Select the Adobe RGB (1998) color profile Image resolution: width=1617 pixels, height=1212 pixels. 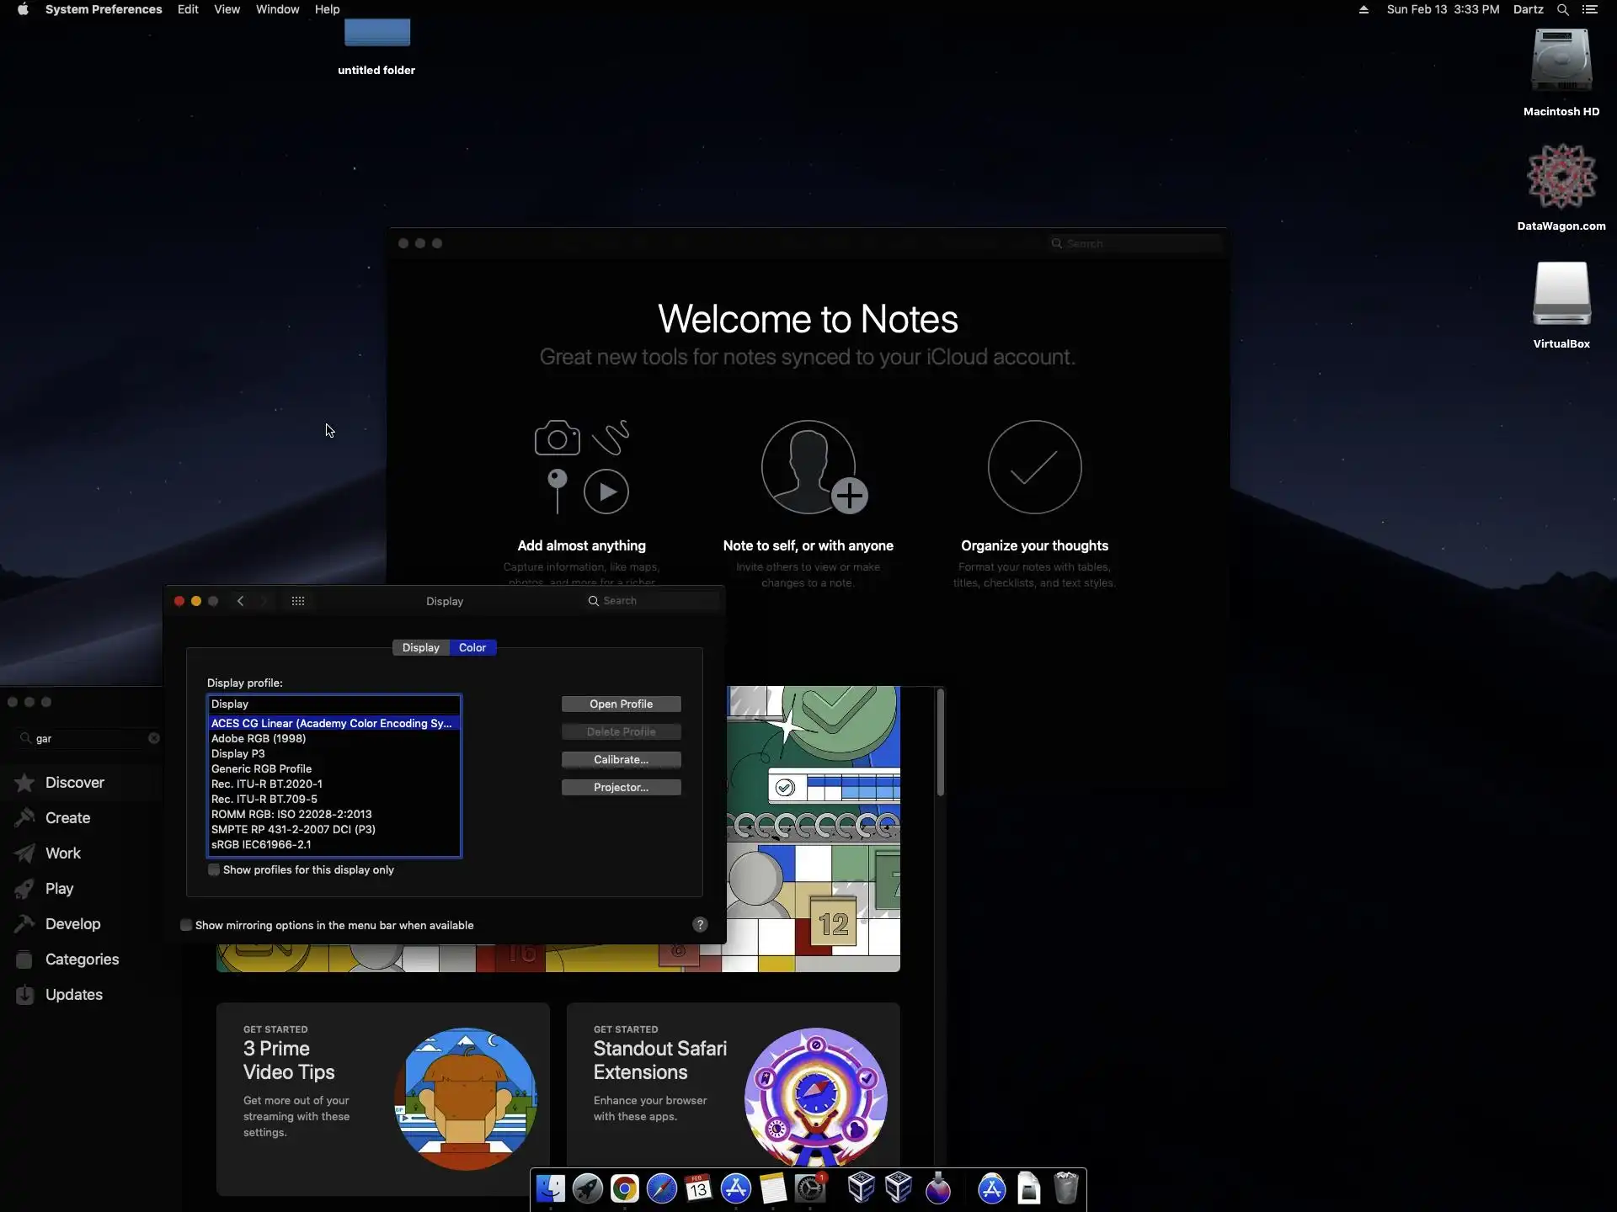259,738
